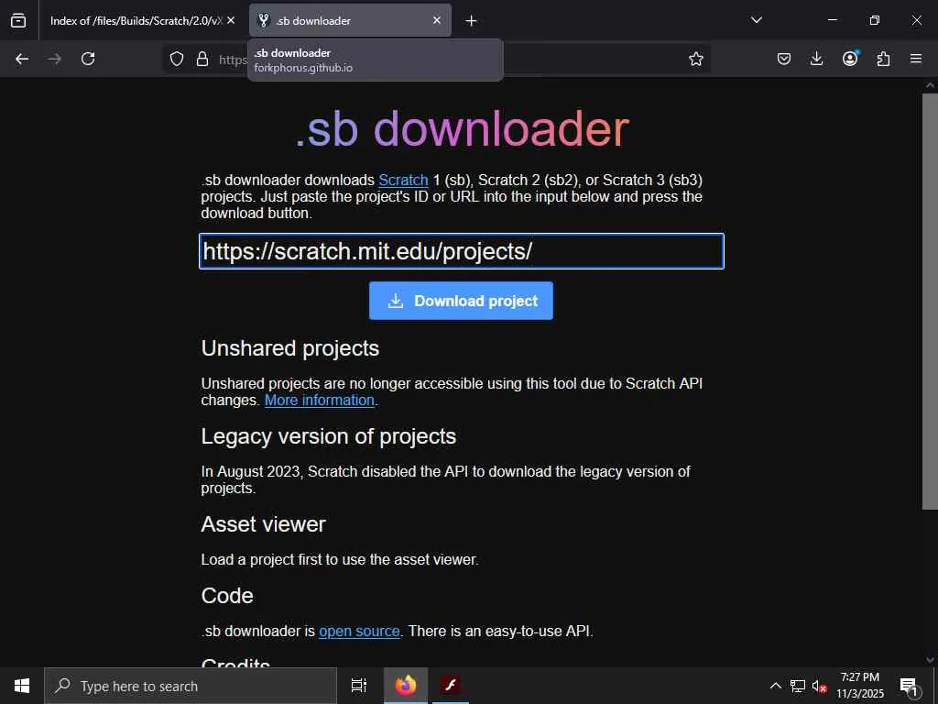This screenshot has width=938, height=704.
Task: Open tracking protection shield icon
Action: coord(177,59)
